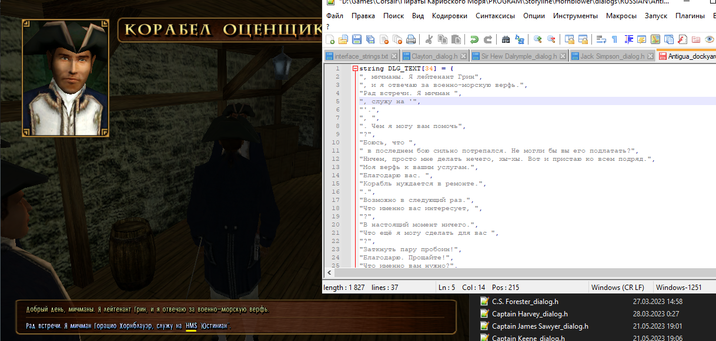Choose the "Рад встречи" dialogue reply in the game

[x=129, y=326]
